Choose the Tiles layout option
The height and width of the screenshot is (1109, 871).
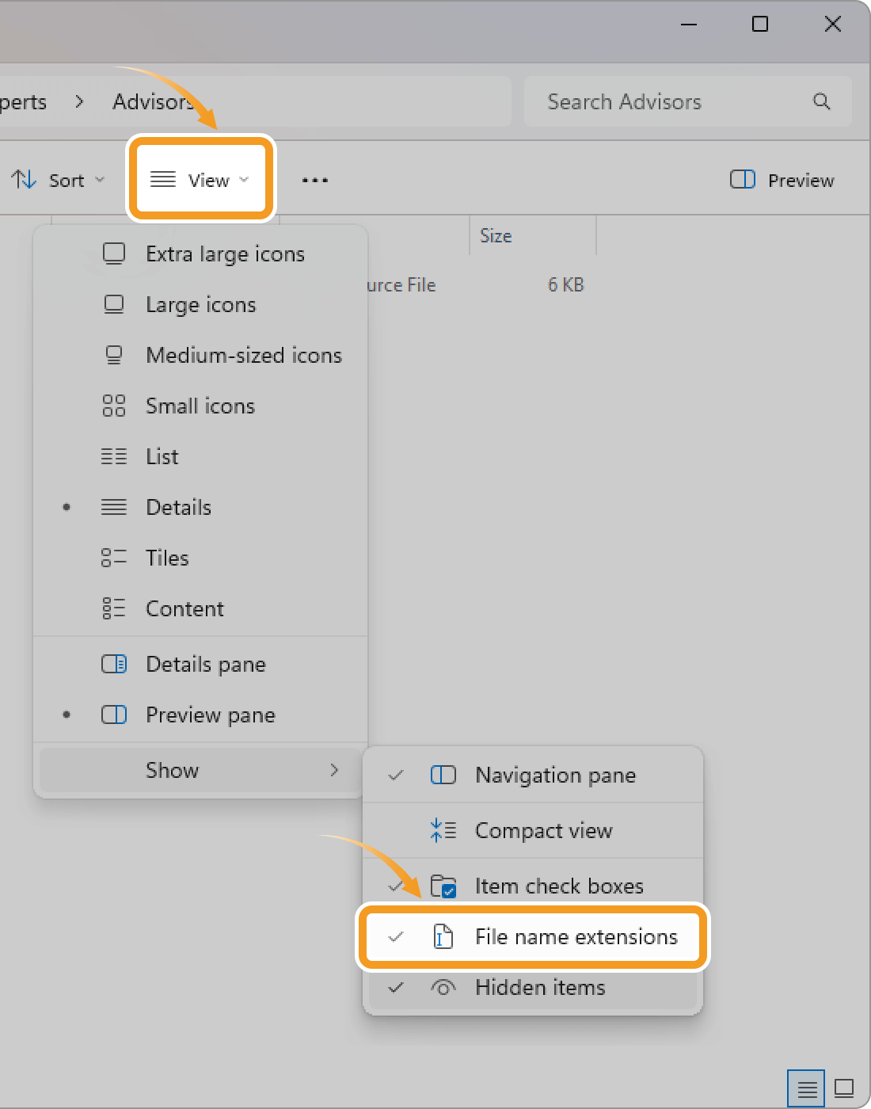(x=167, y=558)
